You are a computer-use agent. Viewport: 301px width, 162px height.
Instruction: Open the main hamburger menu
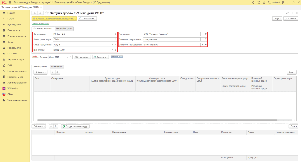[x=10, y=2]
